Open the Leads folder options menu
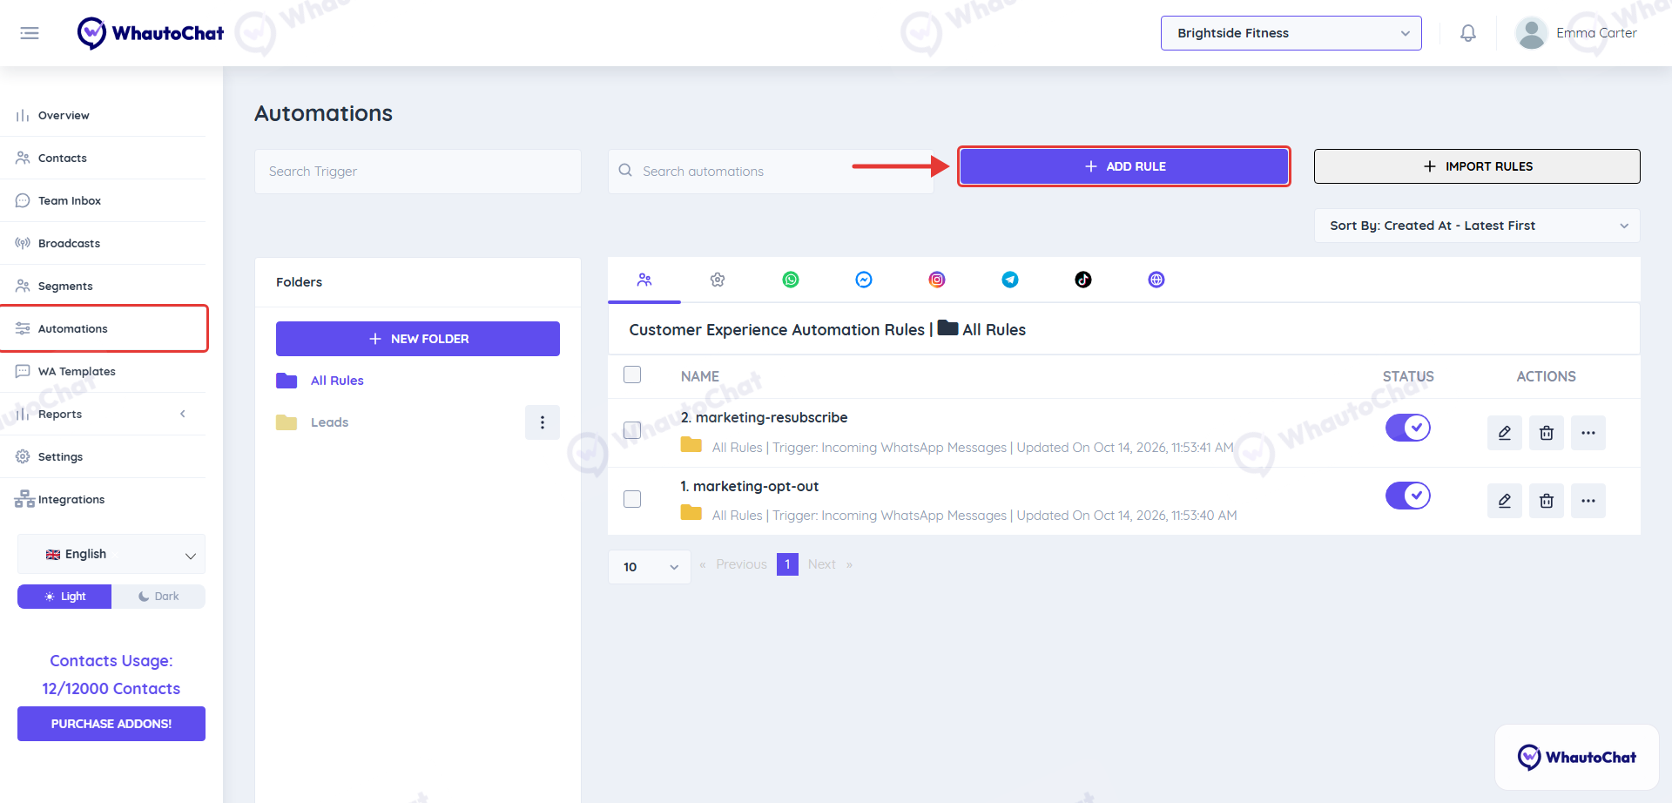Viewport: 1672px width, 803px height. (x=543, y=422)
